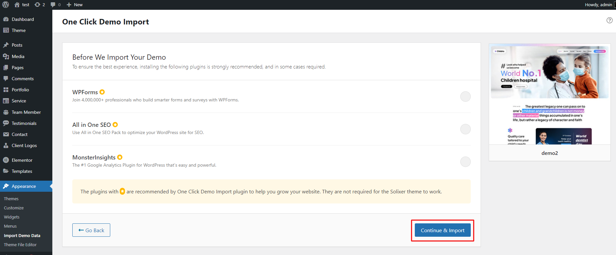Click the Posts pushpin icon
Screen dimensions: 616x255
pyautogui.click(x=6, y=45)
